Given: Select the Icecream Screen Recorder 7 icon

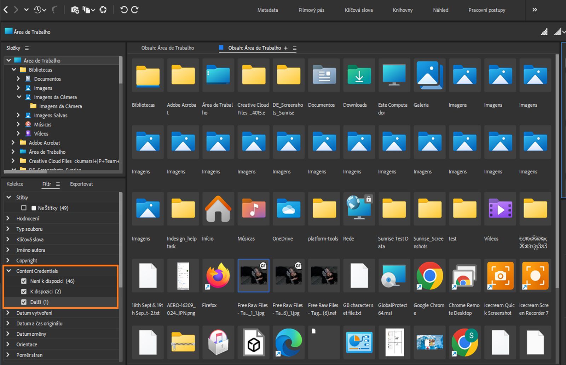Looking at the screenshot, I should point(535,276).
